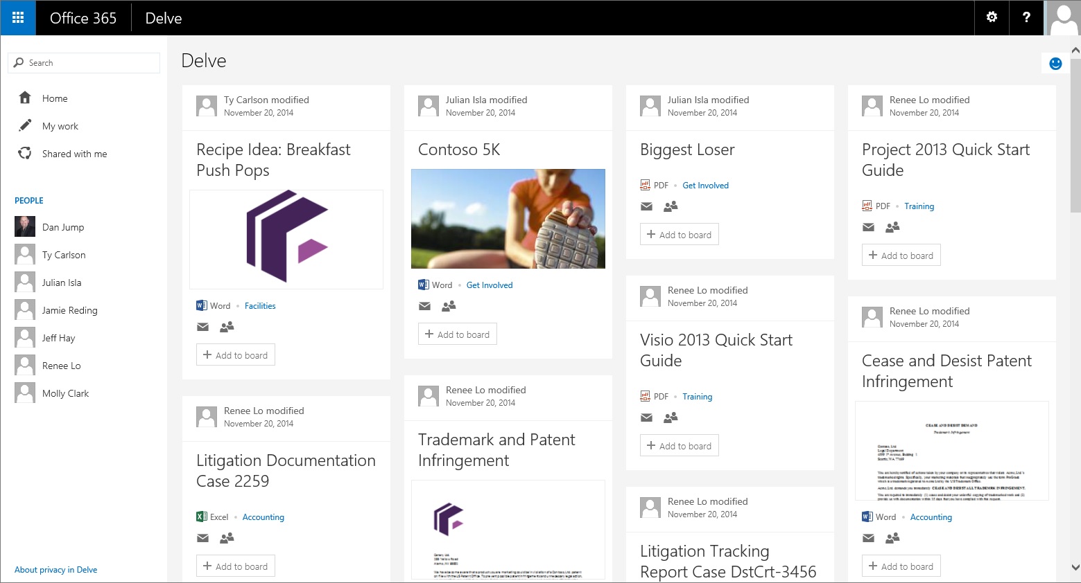Screen dimensions: 1081x583
Task: Click the mail icon on Visio 2013 Quick Start card
Action: pos(646,418)
